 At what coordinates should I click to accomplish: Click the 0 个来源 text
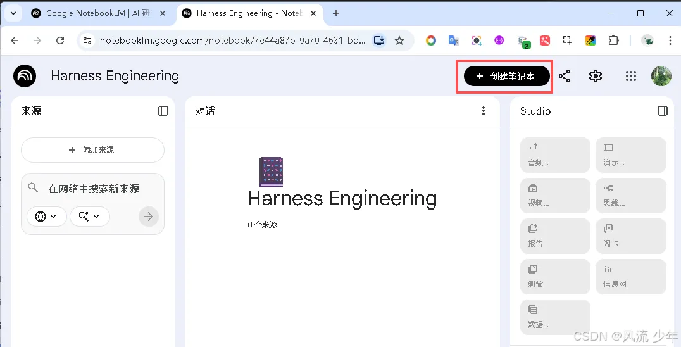click(x=262, y=225)
